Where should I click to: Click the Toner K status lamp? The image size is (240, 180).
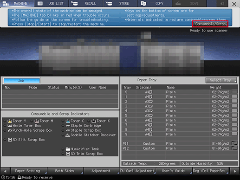(89, 121)
